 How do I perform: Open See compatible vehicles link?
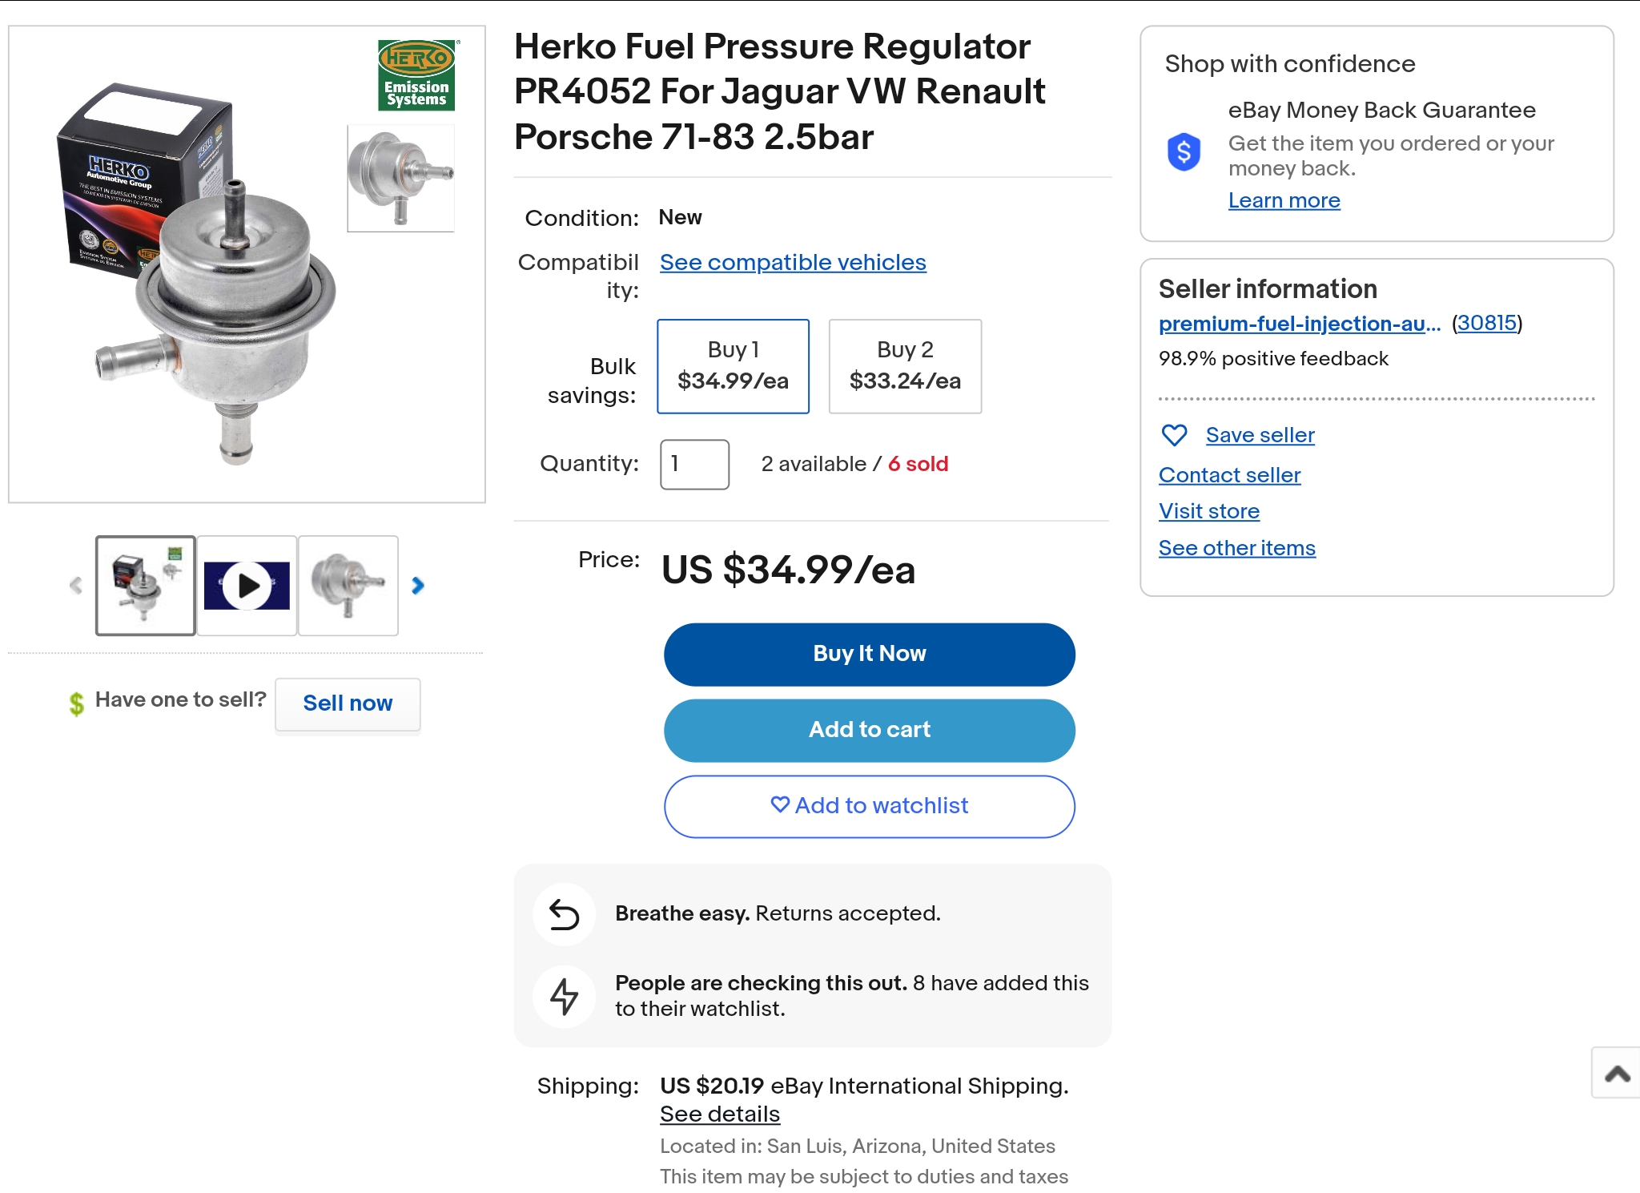pos(793,262)
